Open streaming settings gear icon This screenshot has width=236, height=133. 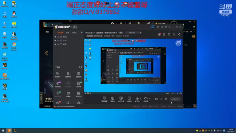pos(166,99)
